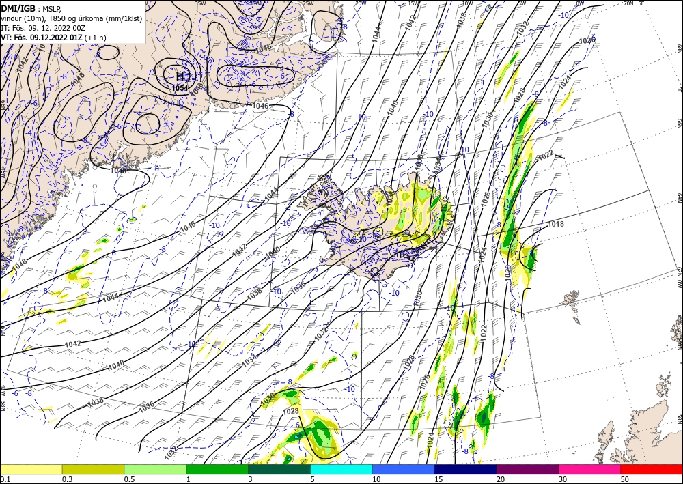Select the dark green 3–5 mm legend swatch
683x484 pixels.
coord(279,469)
